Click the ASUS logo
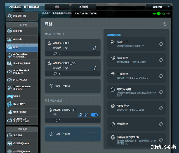Viewport: 179px width, 153px height. (15, 7)
